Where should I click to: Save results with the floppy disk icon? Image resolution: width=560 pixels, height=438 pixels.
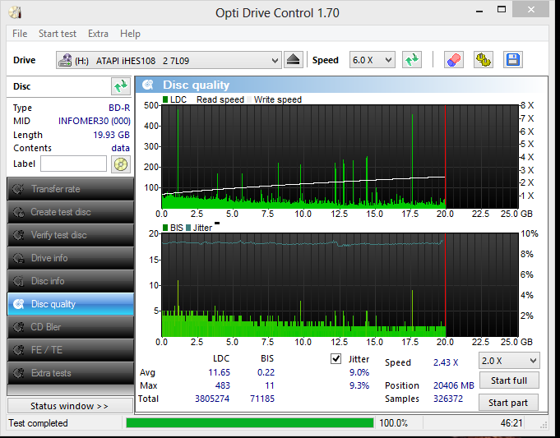pyautogui.click(x=513, y=60)
